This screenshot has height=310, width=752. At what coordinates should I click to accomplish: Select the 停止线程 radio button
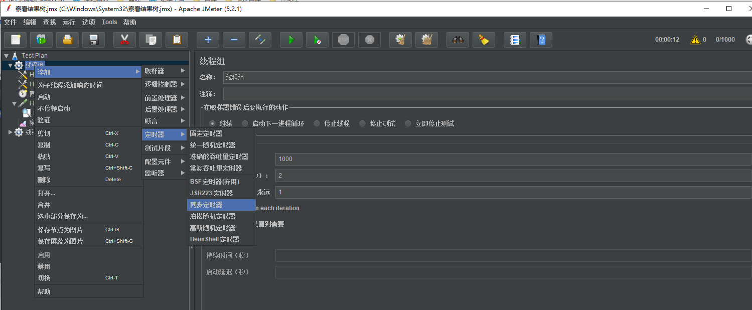[317, 123]
